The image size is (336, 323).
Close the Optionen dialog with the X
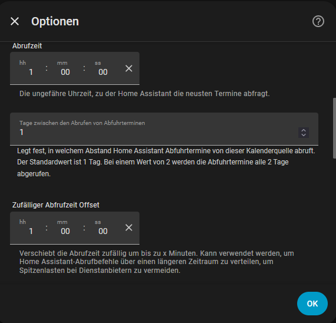coord(15,21)
